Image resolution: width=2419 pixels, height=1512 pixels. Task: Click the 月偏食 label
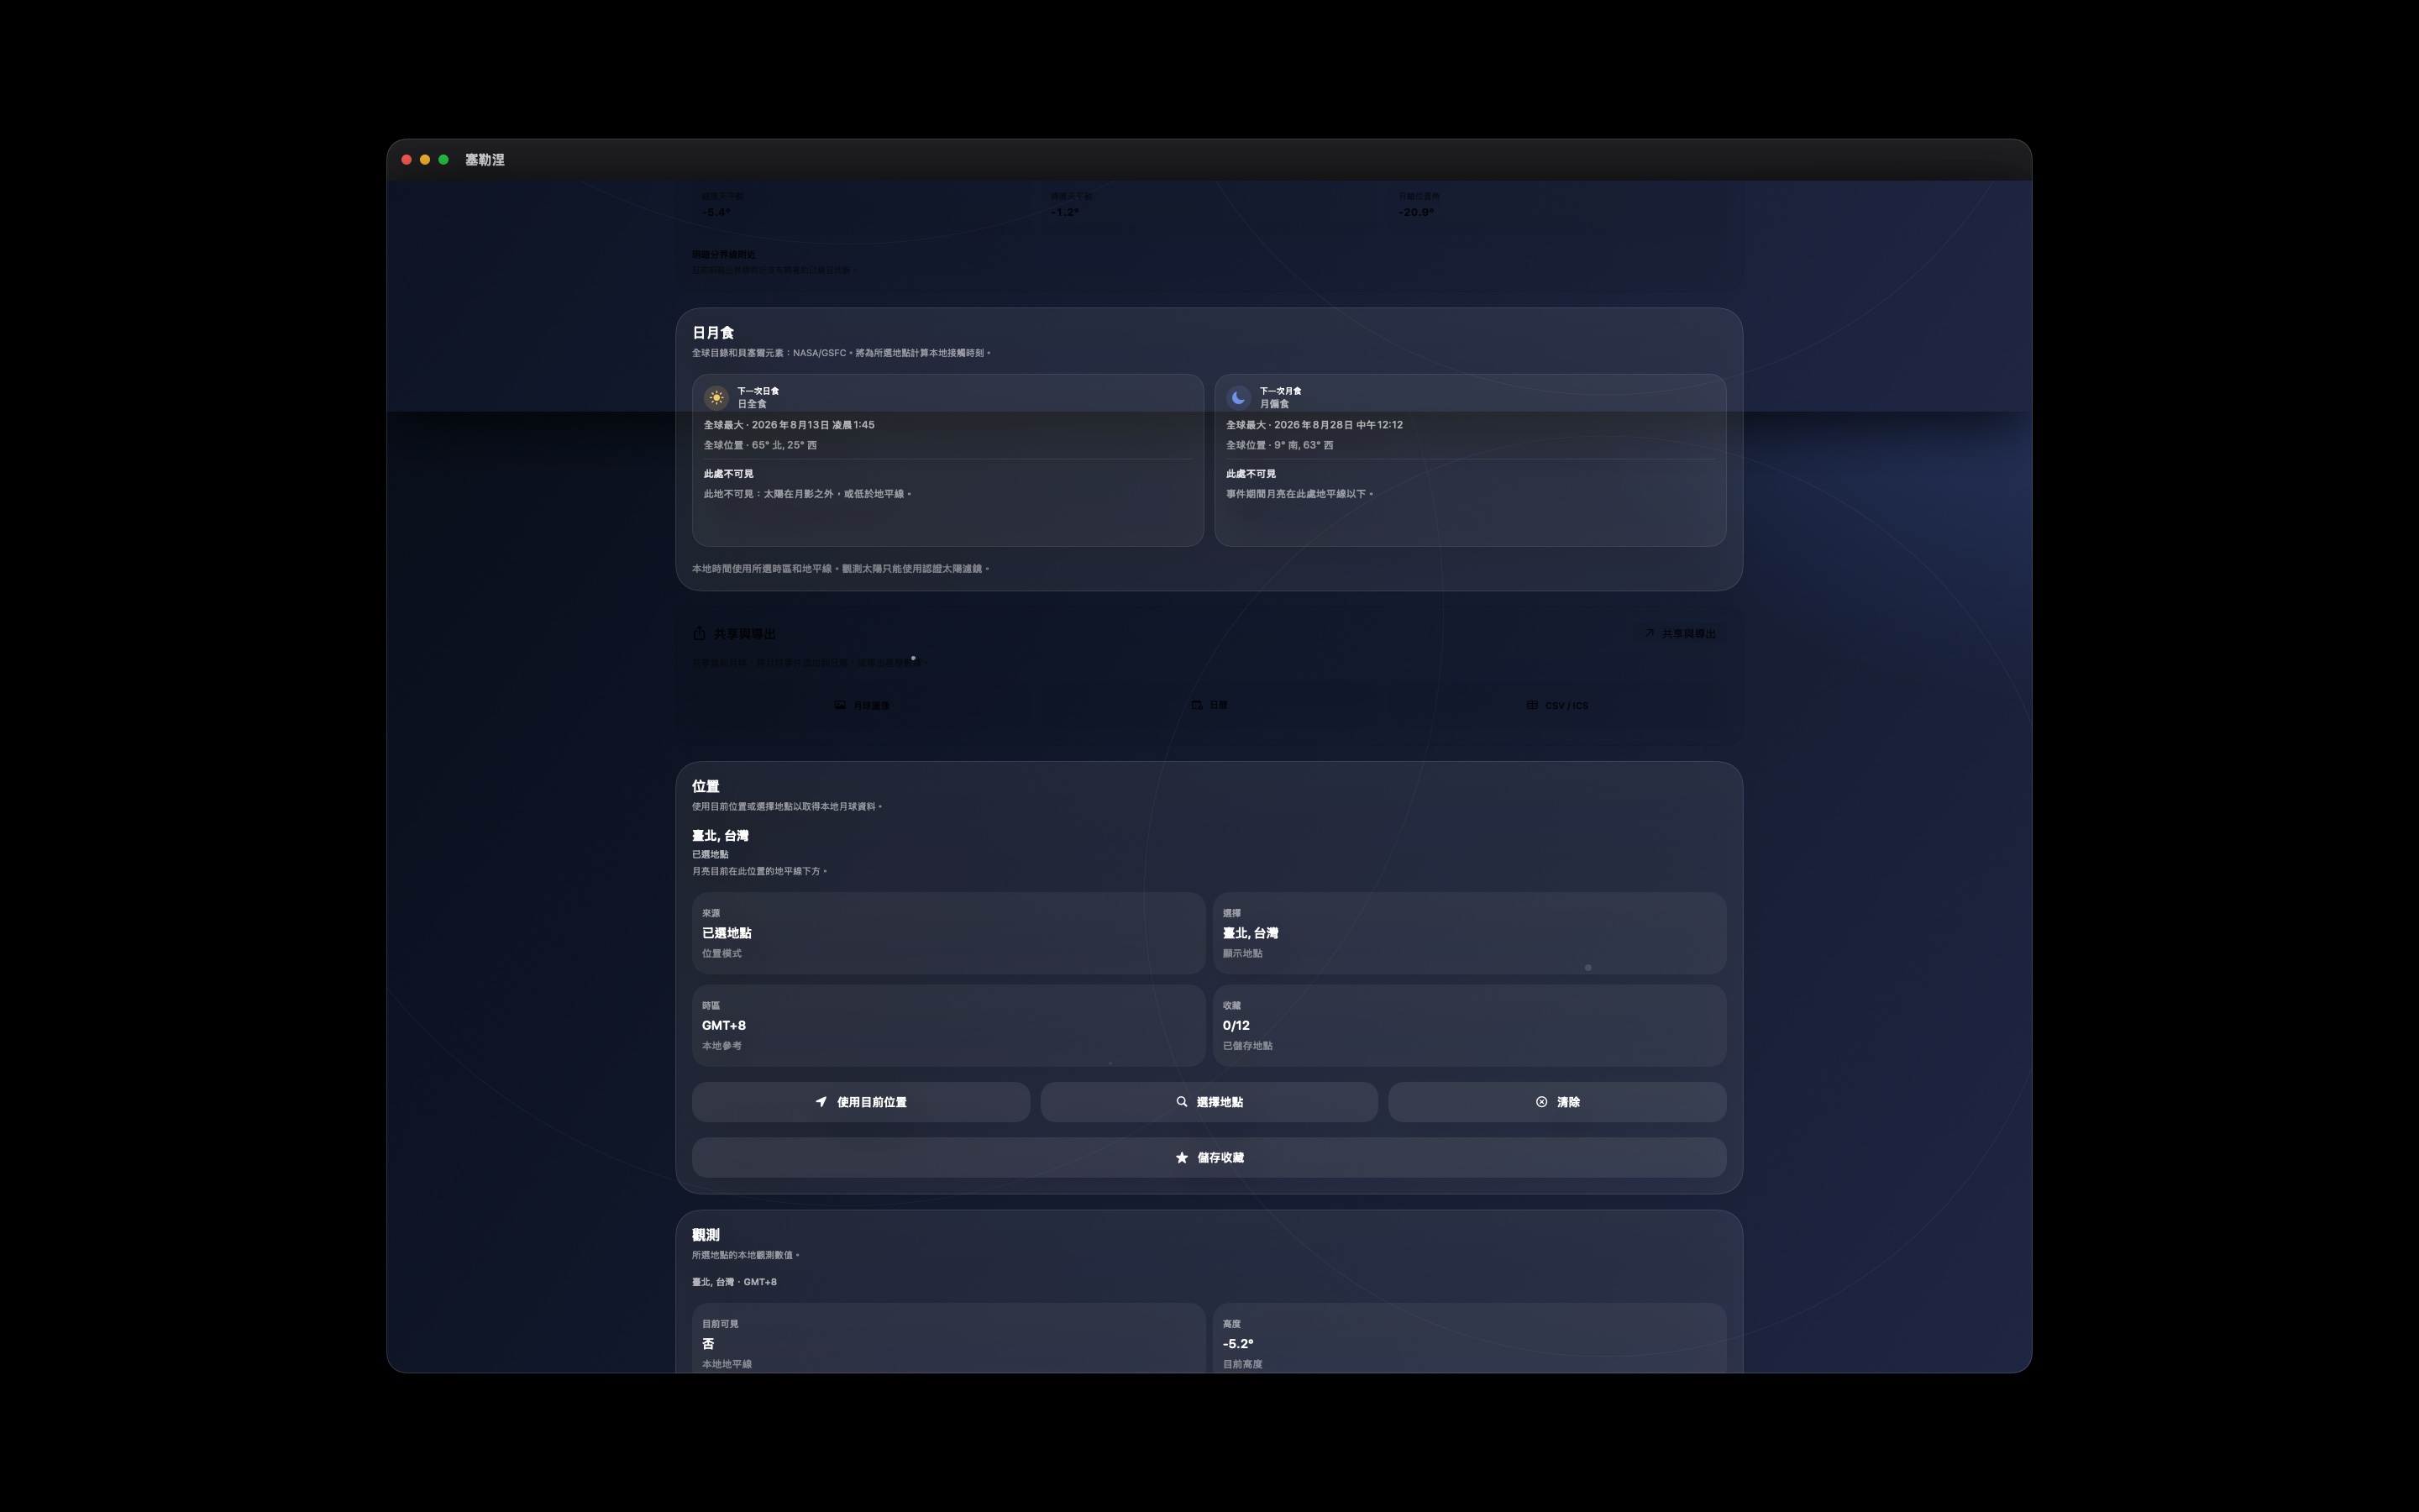click(1274, 404)
